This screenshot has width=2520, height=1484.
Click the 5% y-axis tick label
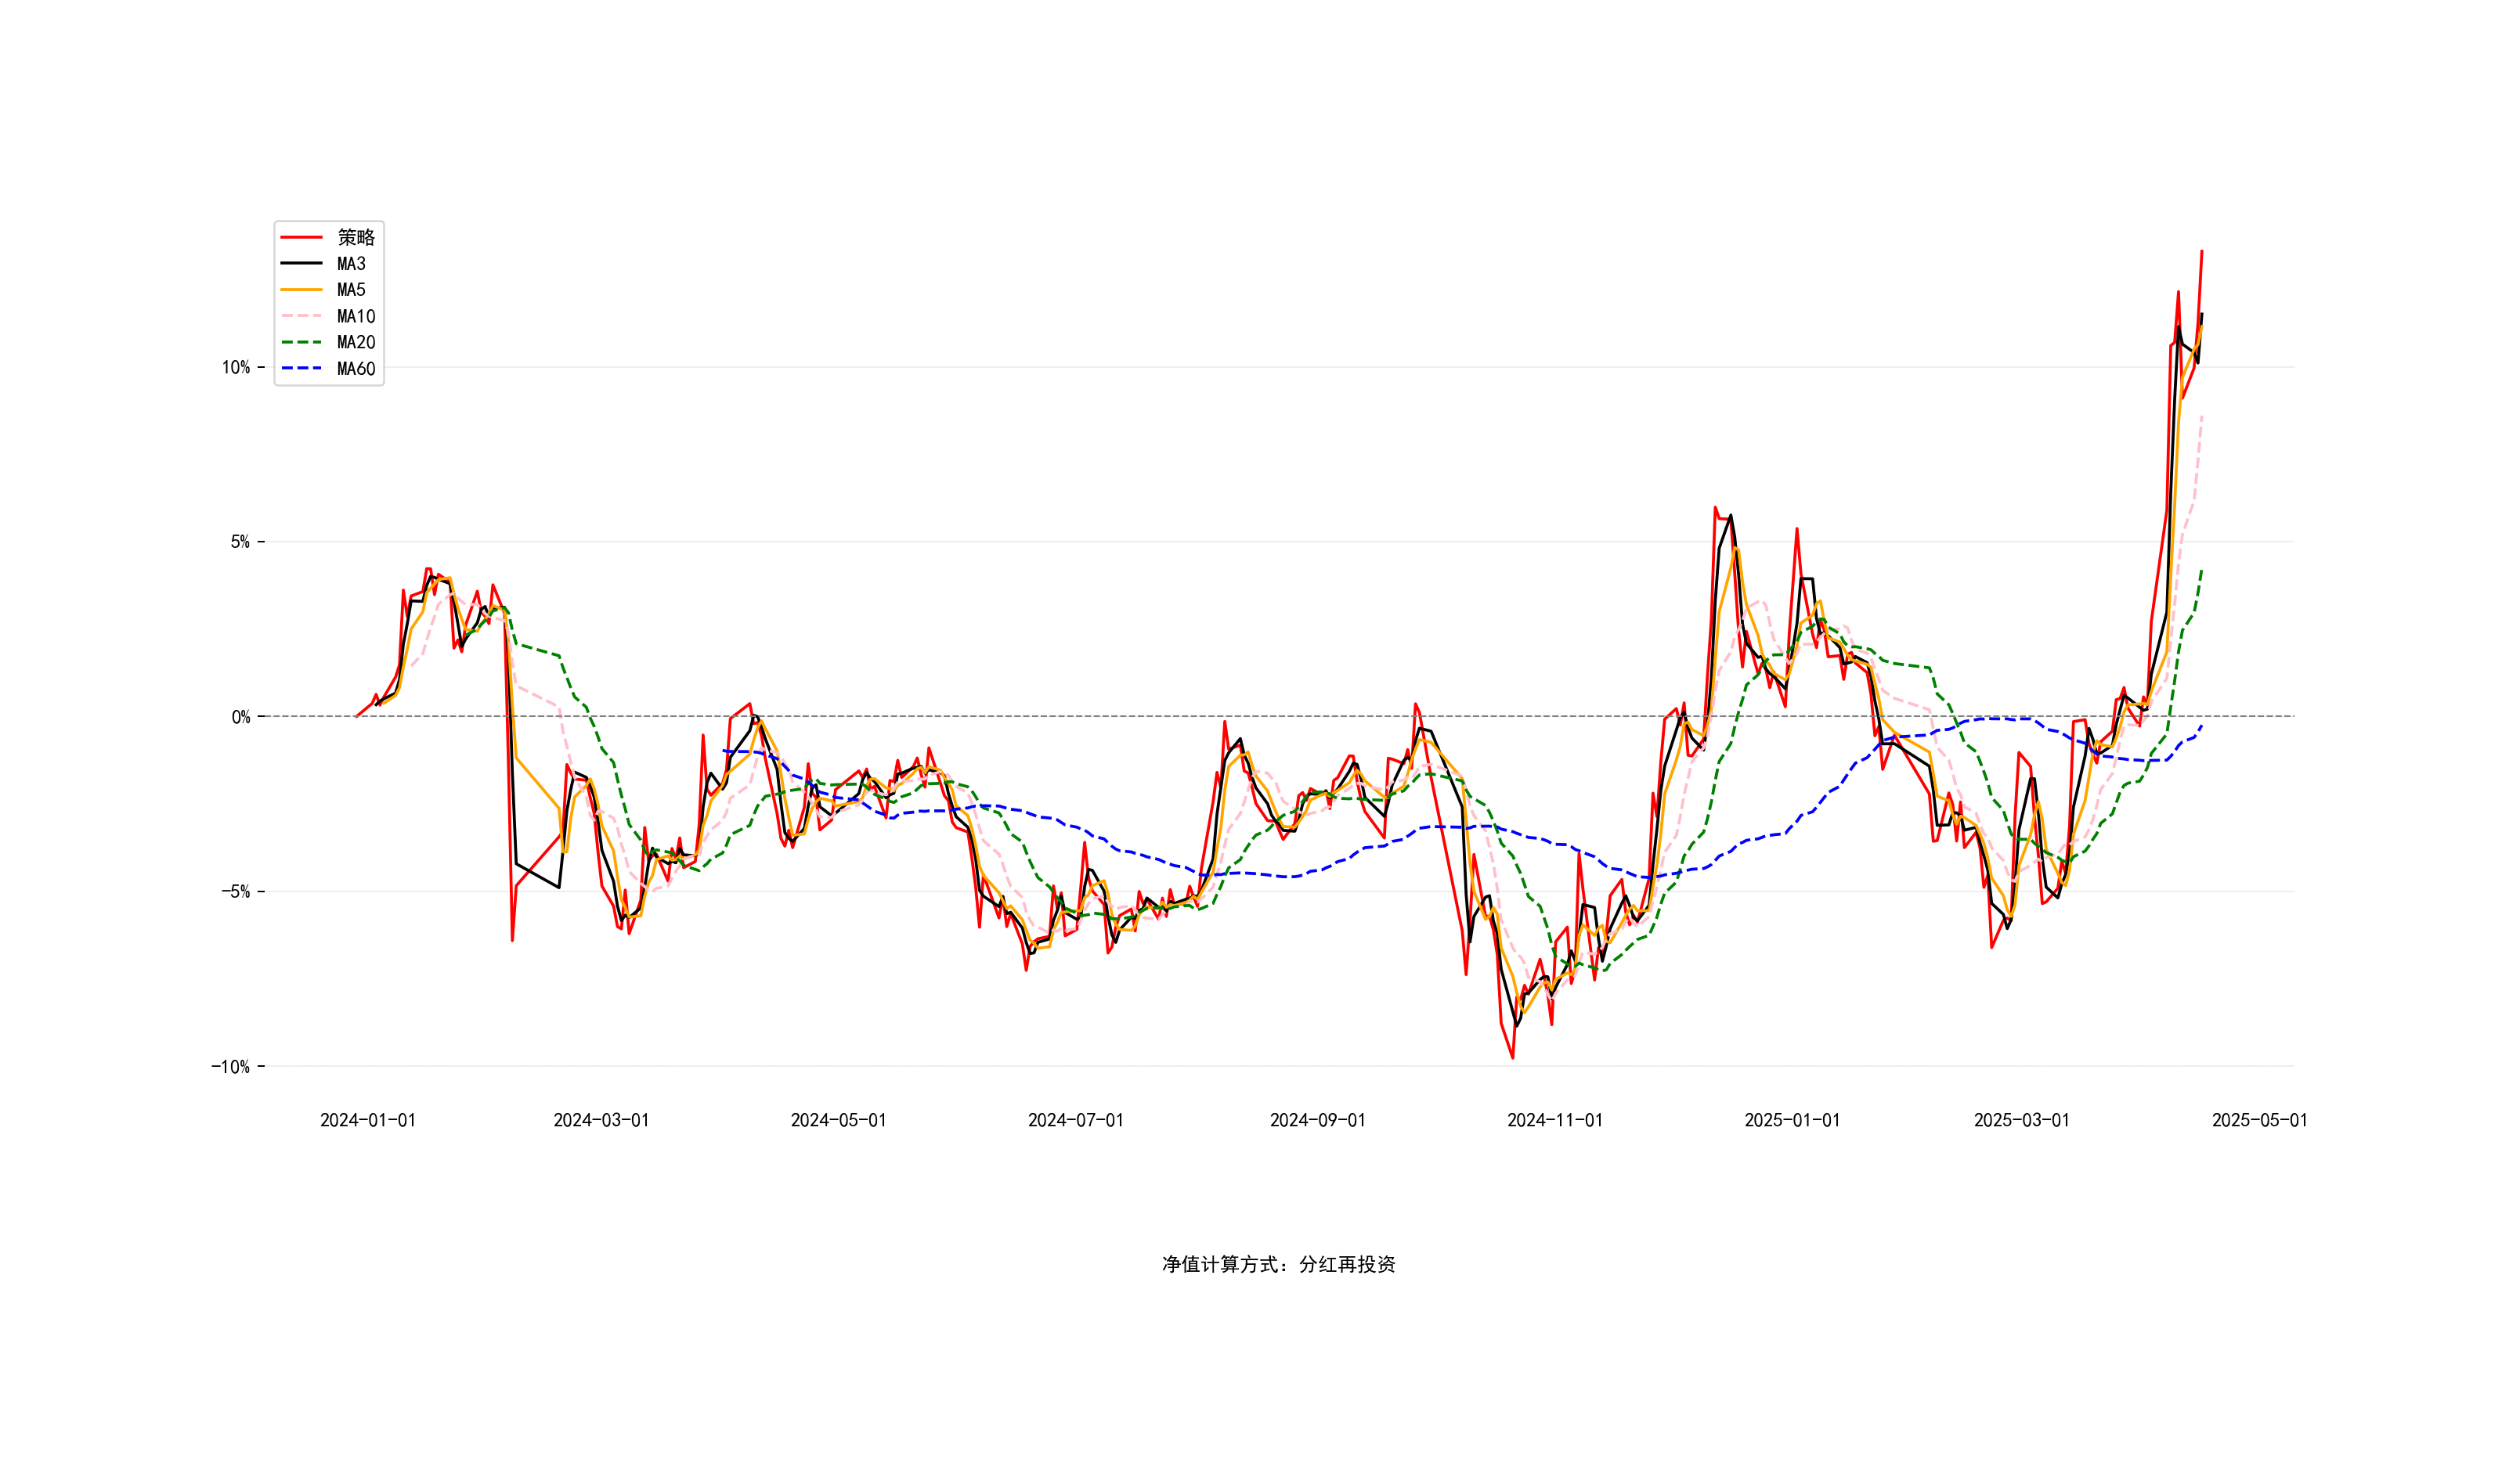(240, 542)
